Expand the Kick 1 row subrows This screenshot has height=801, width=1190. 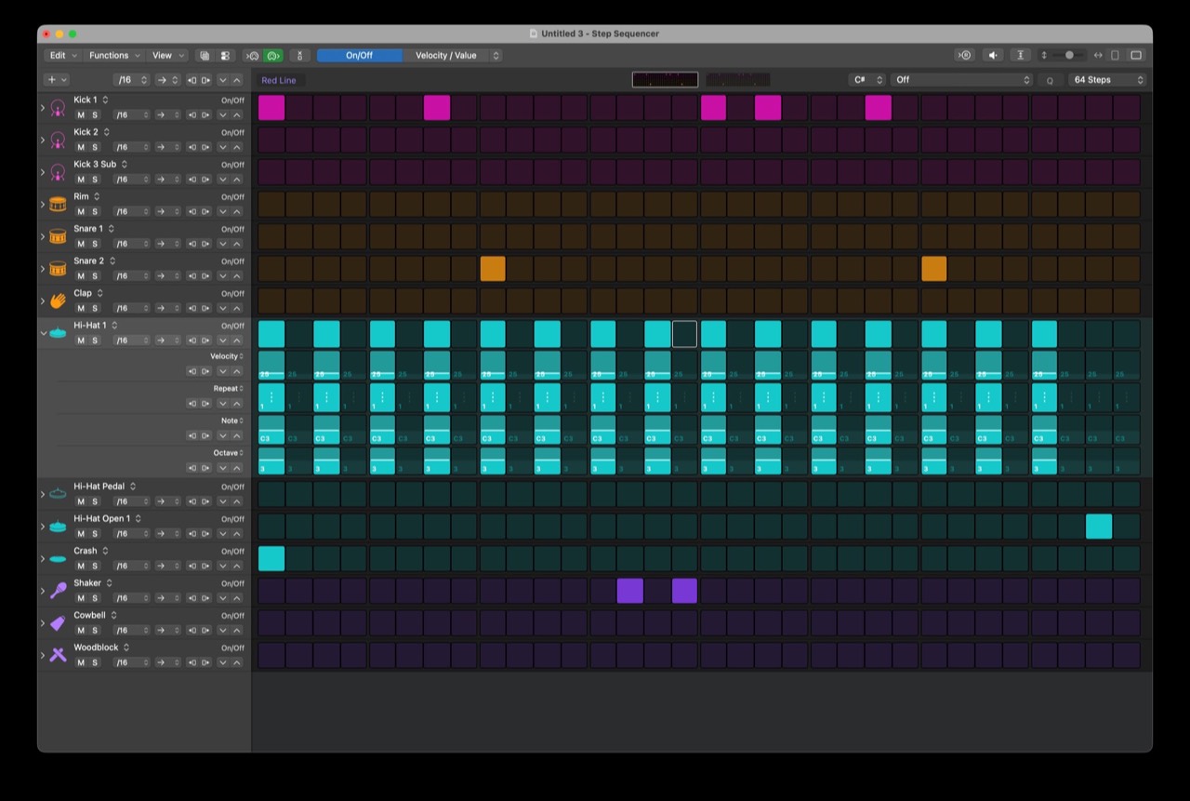(43, 108)
